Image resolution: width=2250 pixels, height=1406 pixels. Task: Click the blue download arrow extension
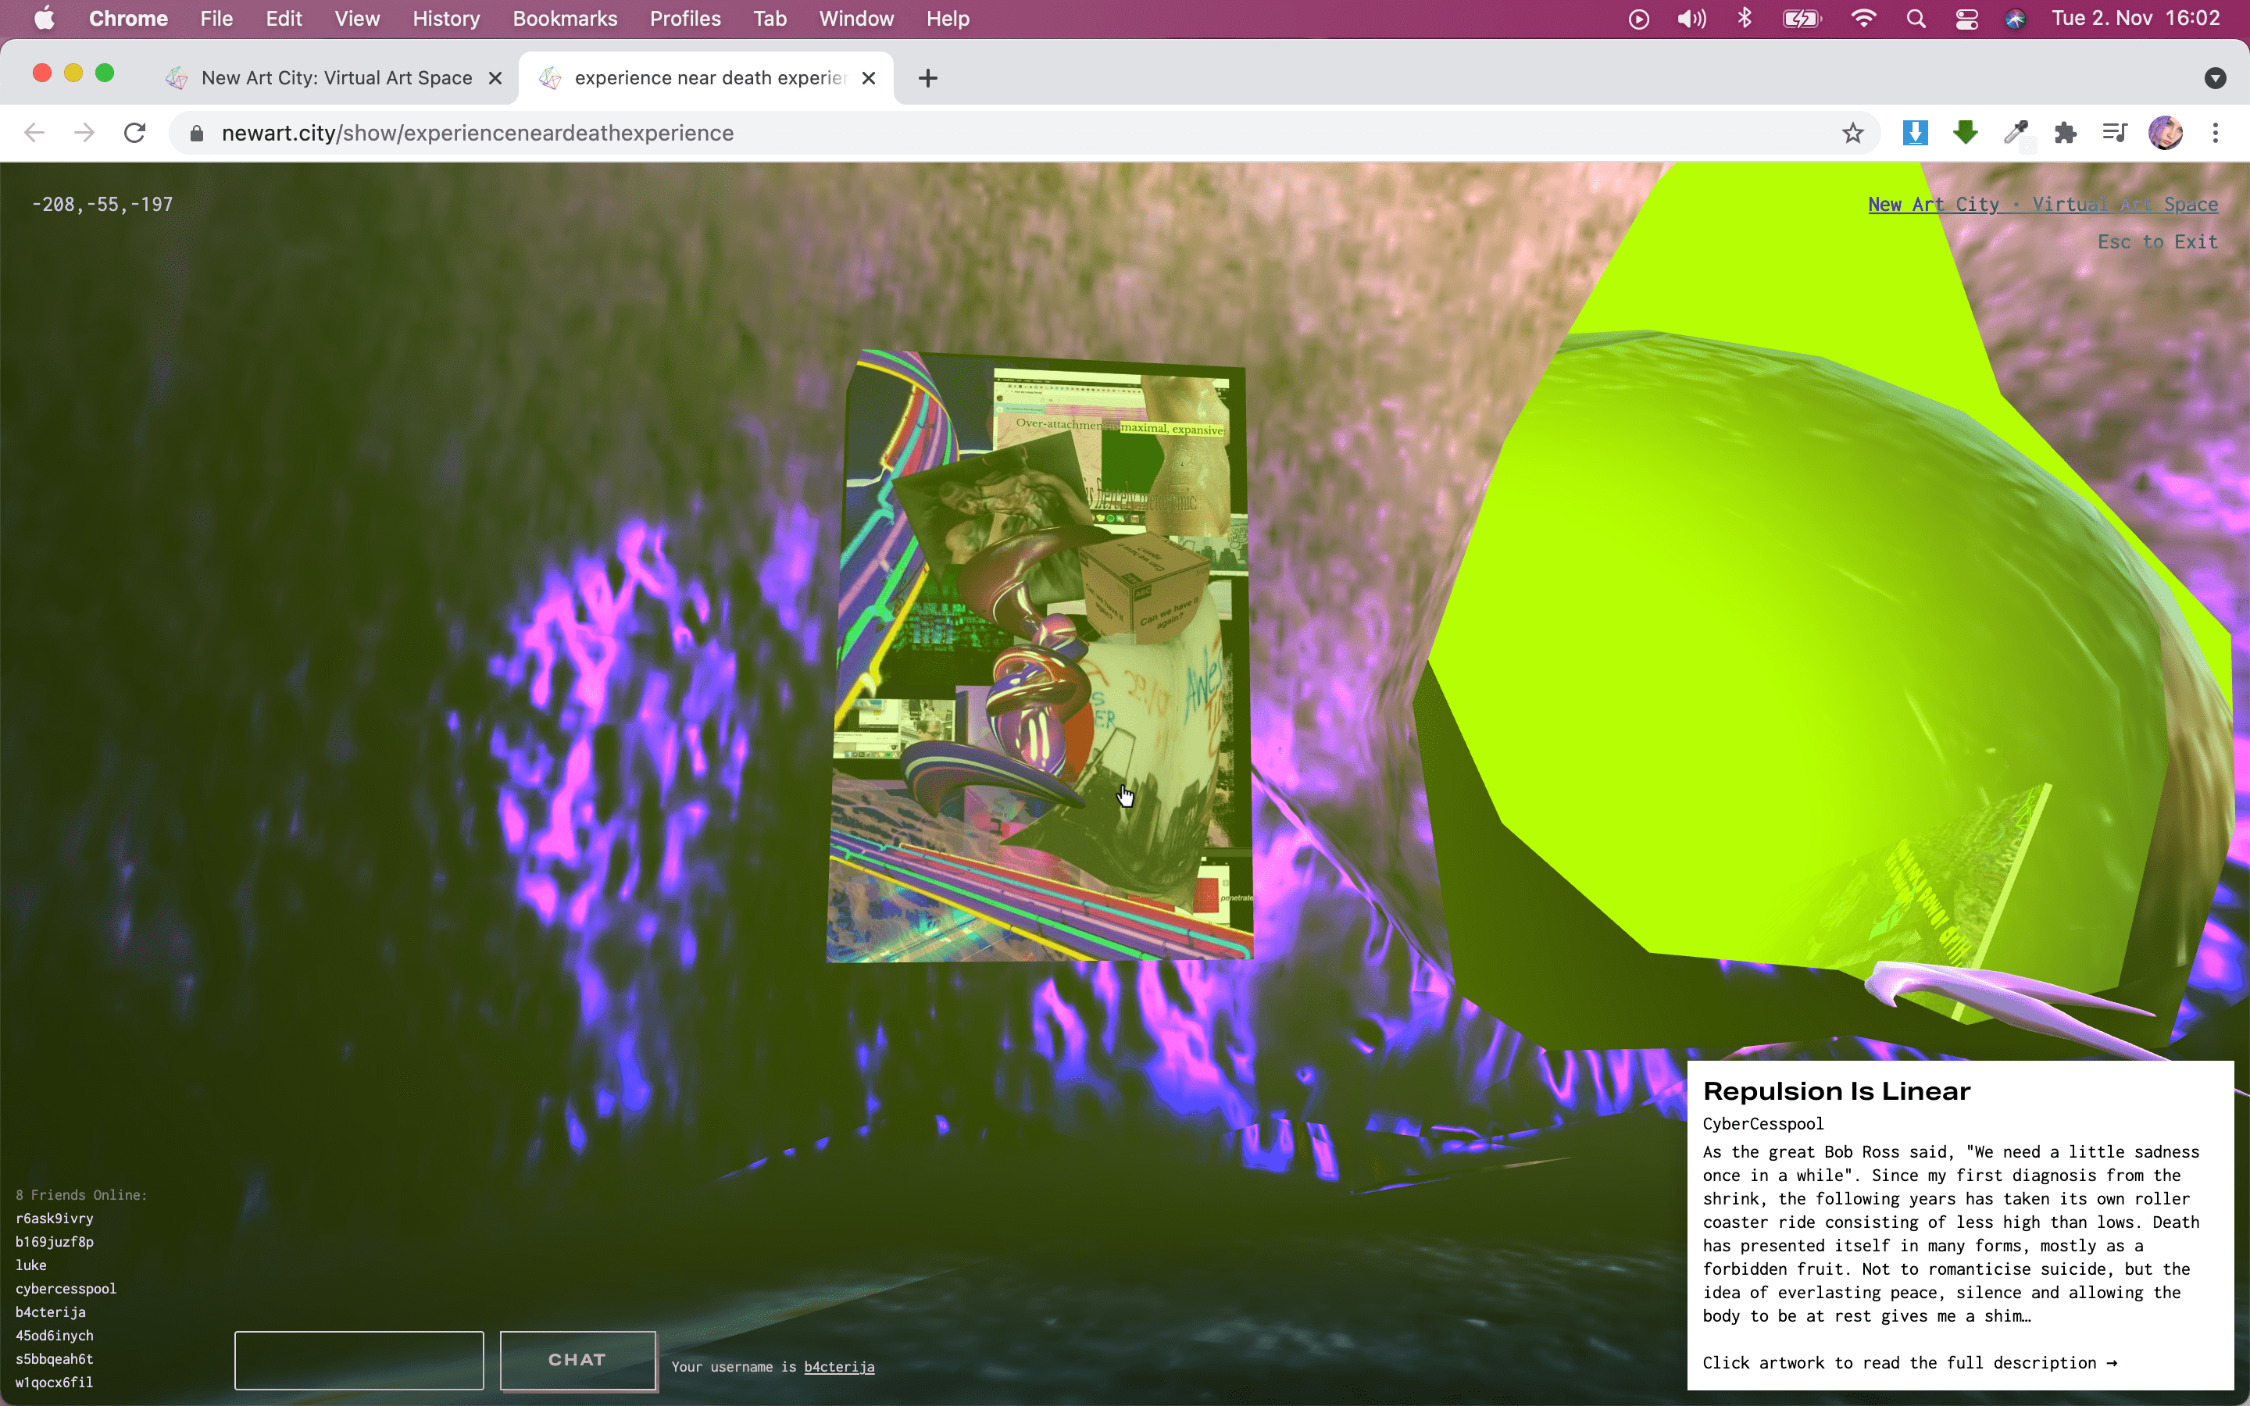coord(1916,133)
